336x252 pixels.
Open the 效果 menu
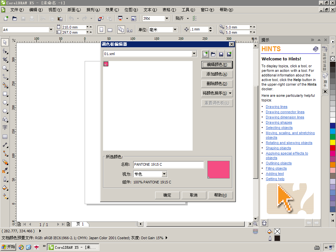click(112, 10)
